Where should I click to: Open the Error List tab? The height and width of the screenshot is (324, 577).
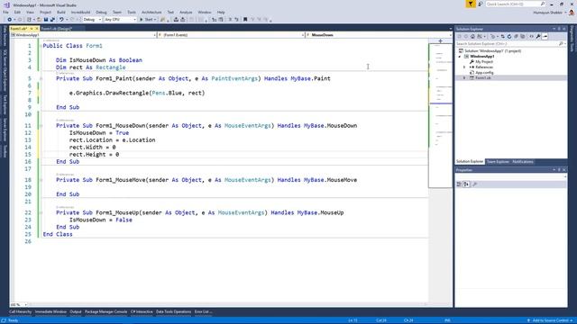click(x=203, y=312)
